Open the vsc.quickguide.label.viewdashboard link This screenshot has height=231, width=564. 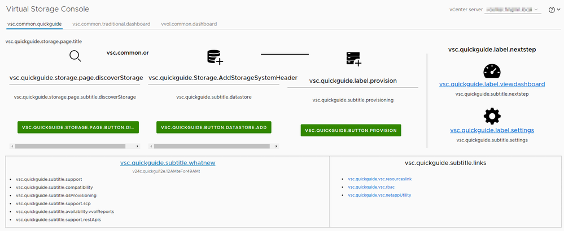(x=492, y=85)
